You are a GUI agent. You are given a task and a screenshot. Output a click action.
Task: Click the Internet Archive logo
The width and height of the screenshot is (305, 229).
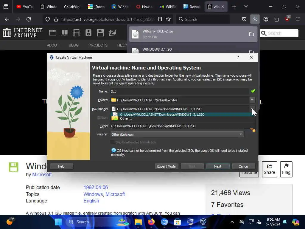coord(23,33)
